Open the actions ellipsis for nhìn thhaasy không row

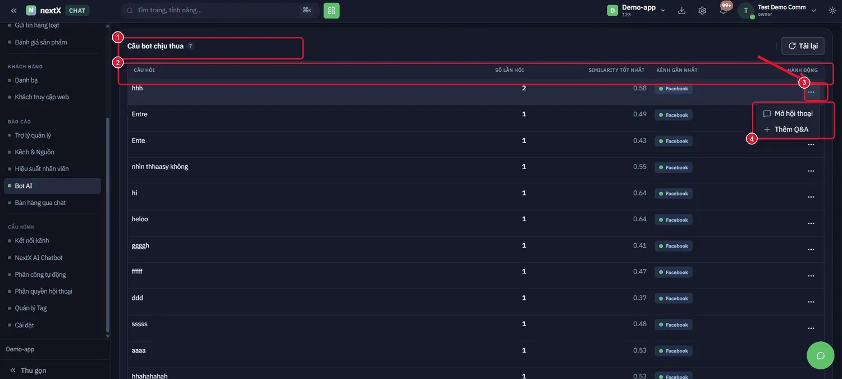pos(811,171)
